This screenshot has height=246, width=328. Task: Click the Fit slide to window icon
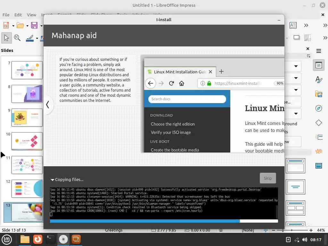pyautogui.click(x=266, y=230)
